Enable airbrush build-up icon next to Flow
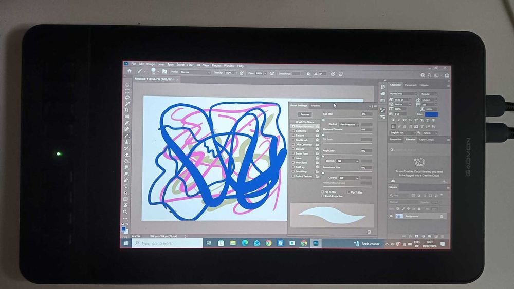The height and width of the screenshot is (289, 514). [272, 74]
